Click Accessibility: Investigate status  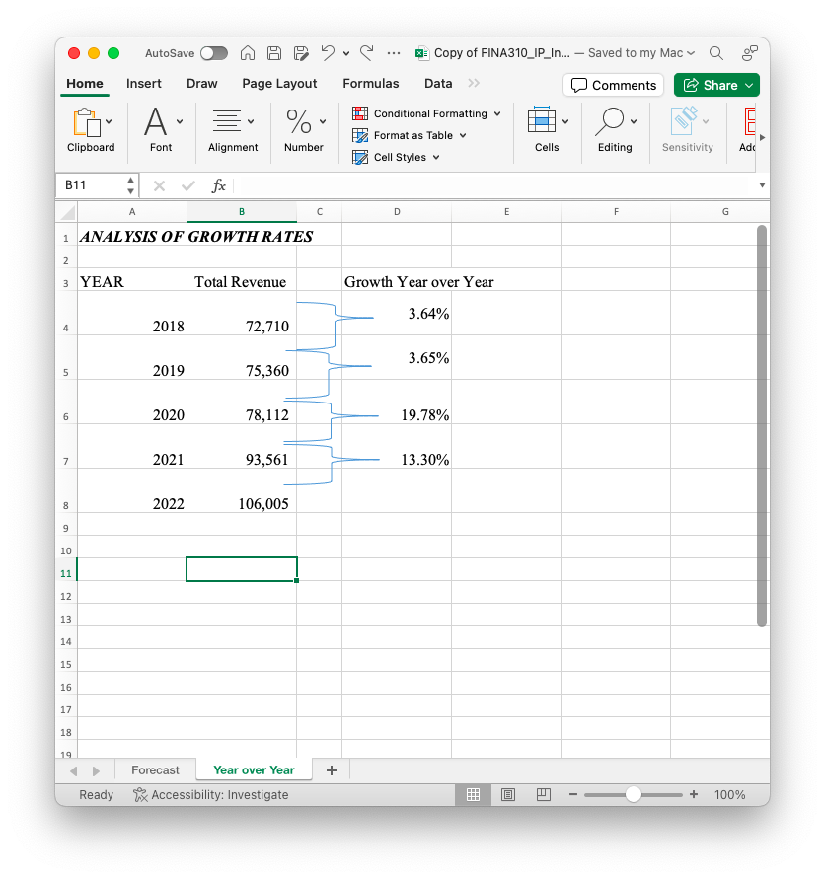point(211,795)
